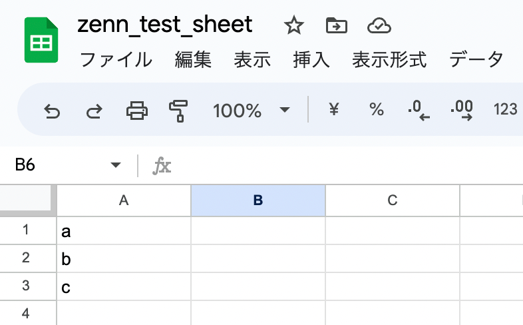Viewport: 523px width, 325px height.
Task: Undo the last action
Action: (x=52, y=111)
